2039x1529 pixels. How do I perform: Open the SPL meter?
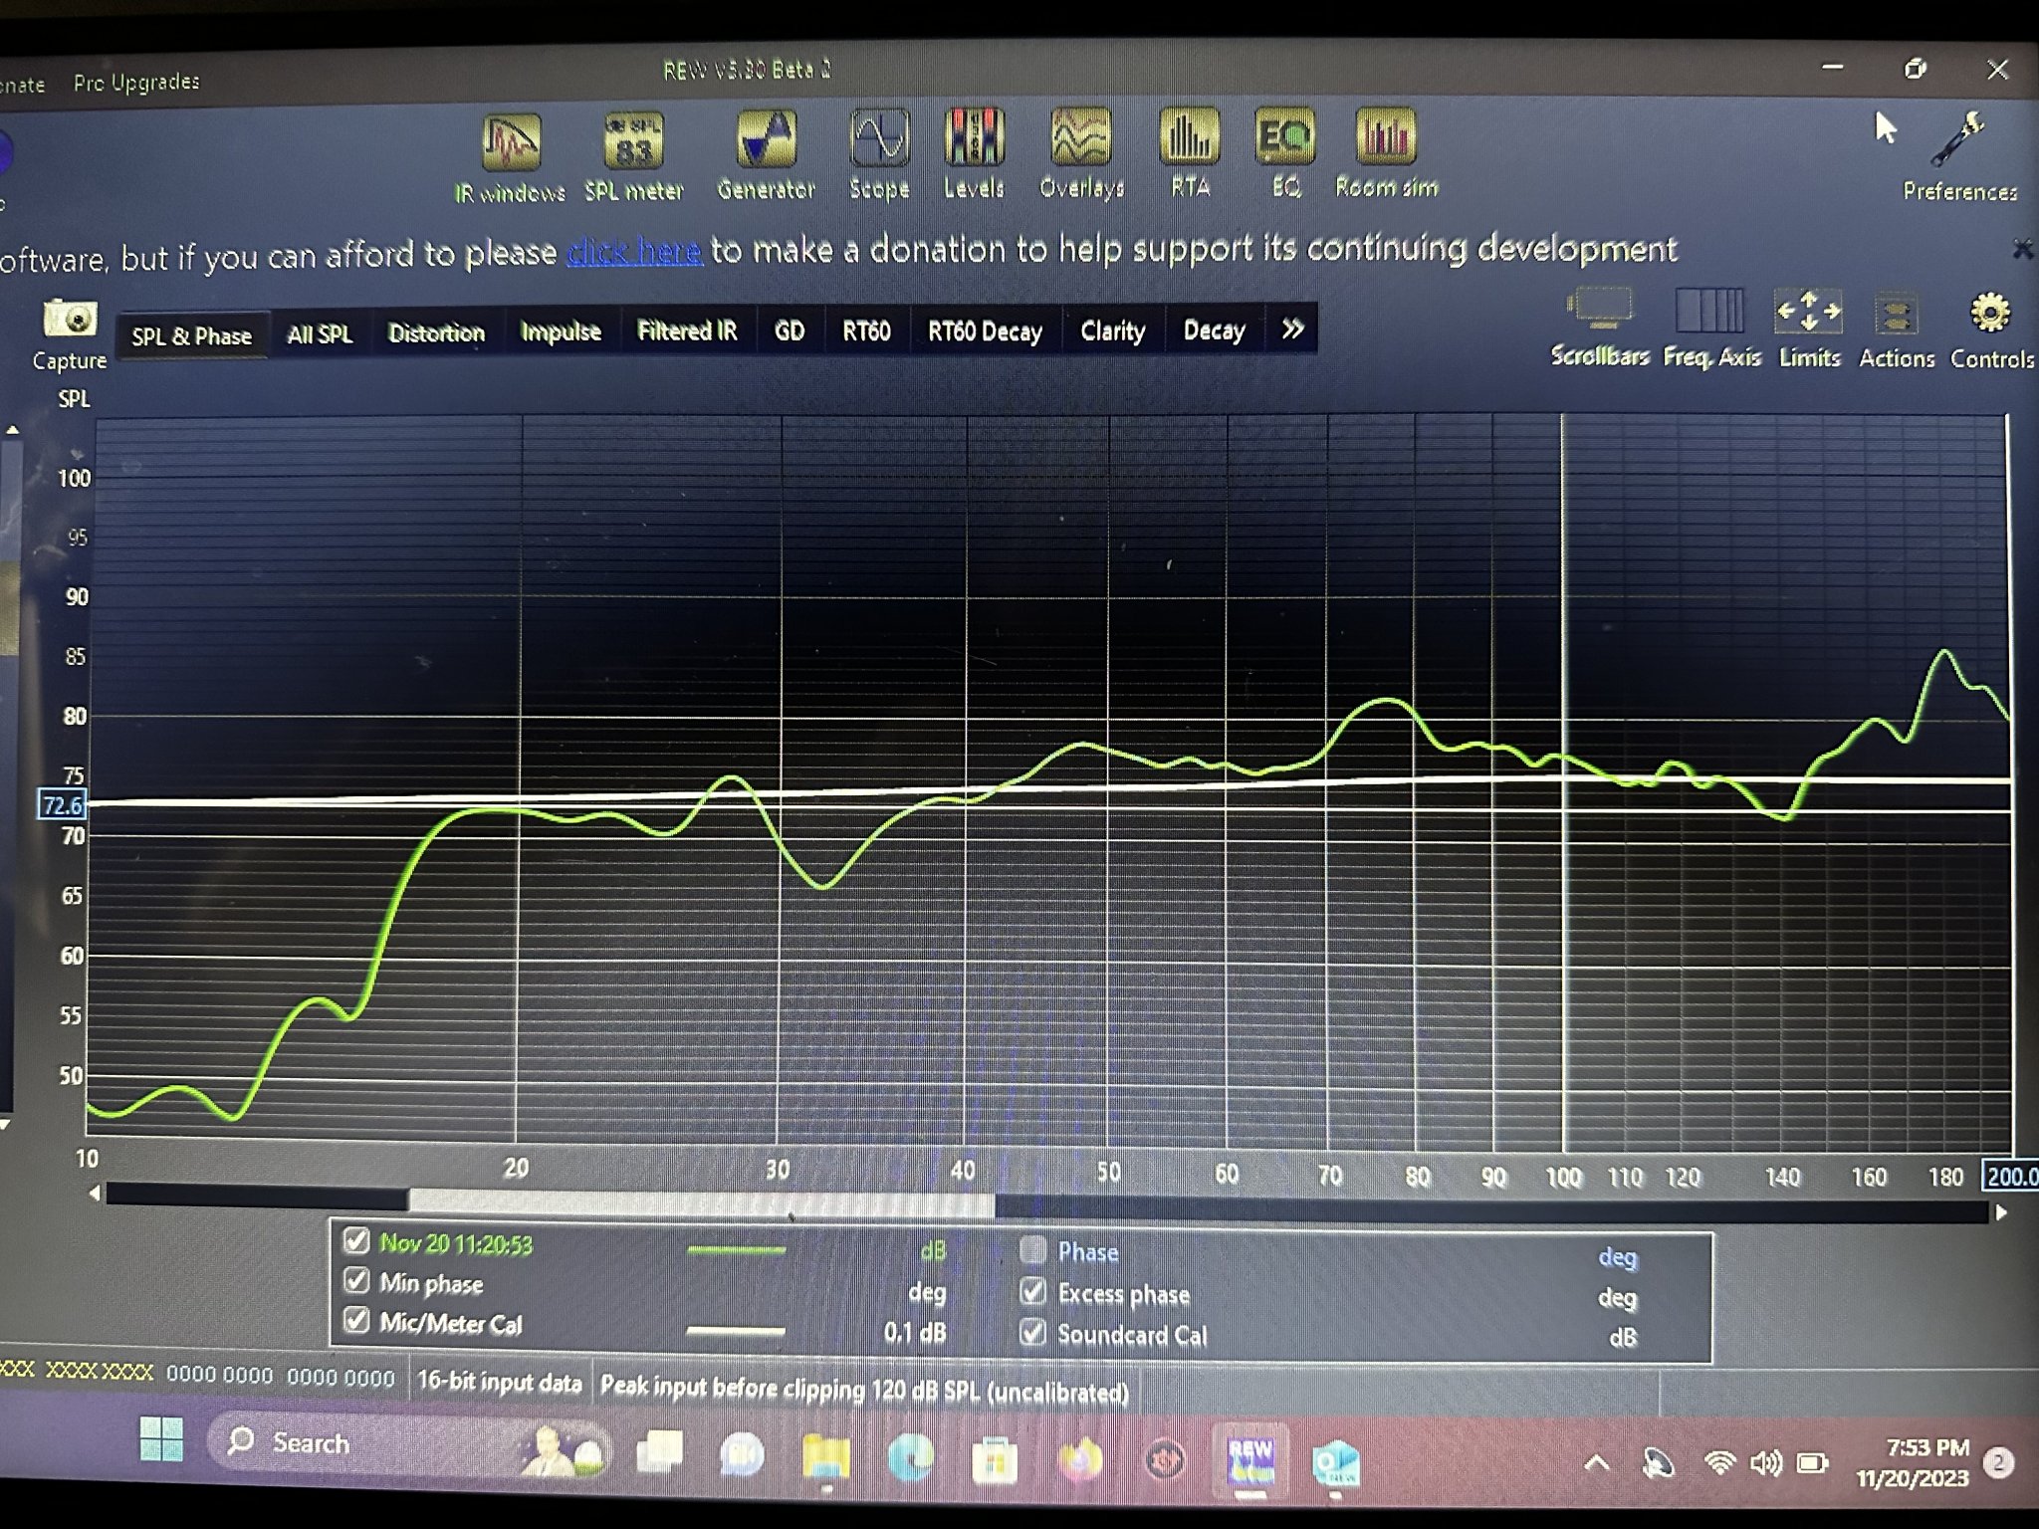point(634,156)
